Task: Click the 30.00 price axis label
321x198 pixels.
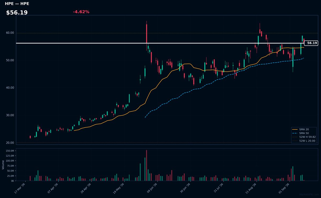Action: (10, 115)
